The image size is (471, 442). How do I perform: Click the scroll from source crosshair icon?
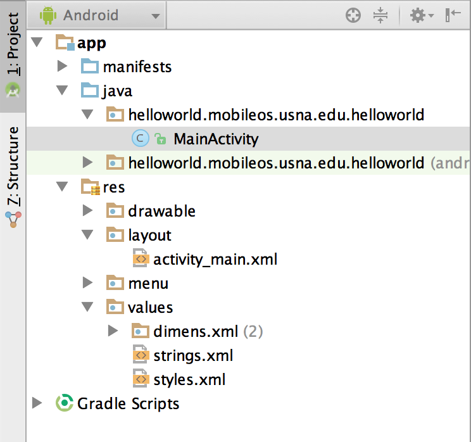(x=353, y=16)
